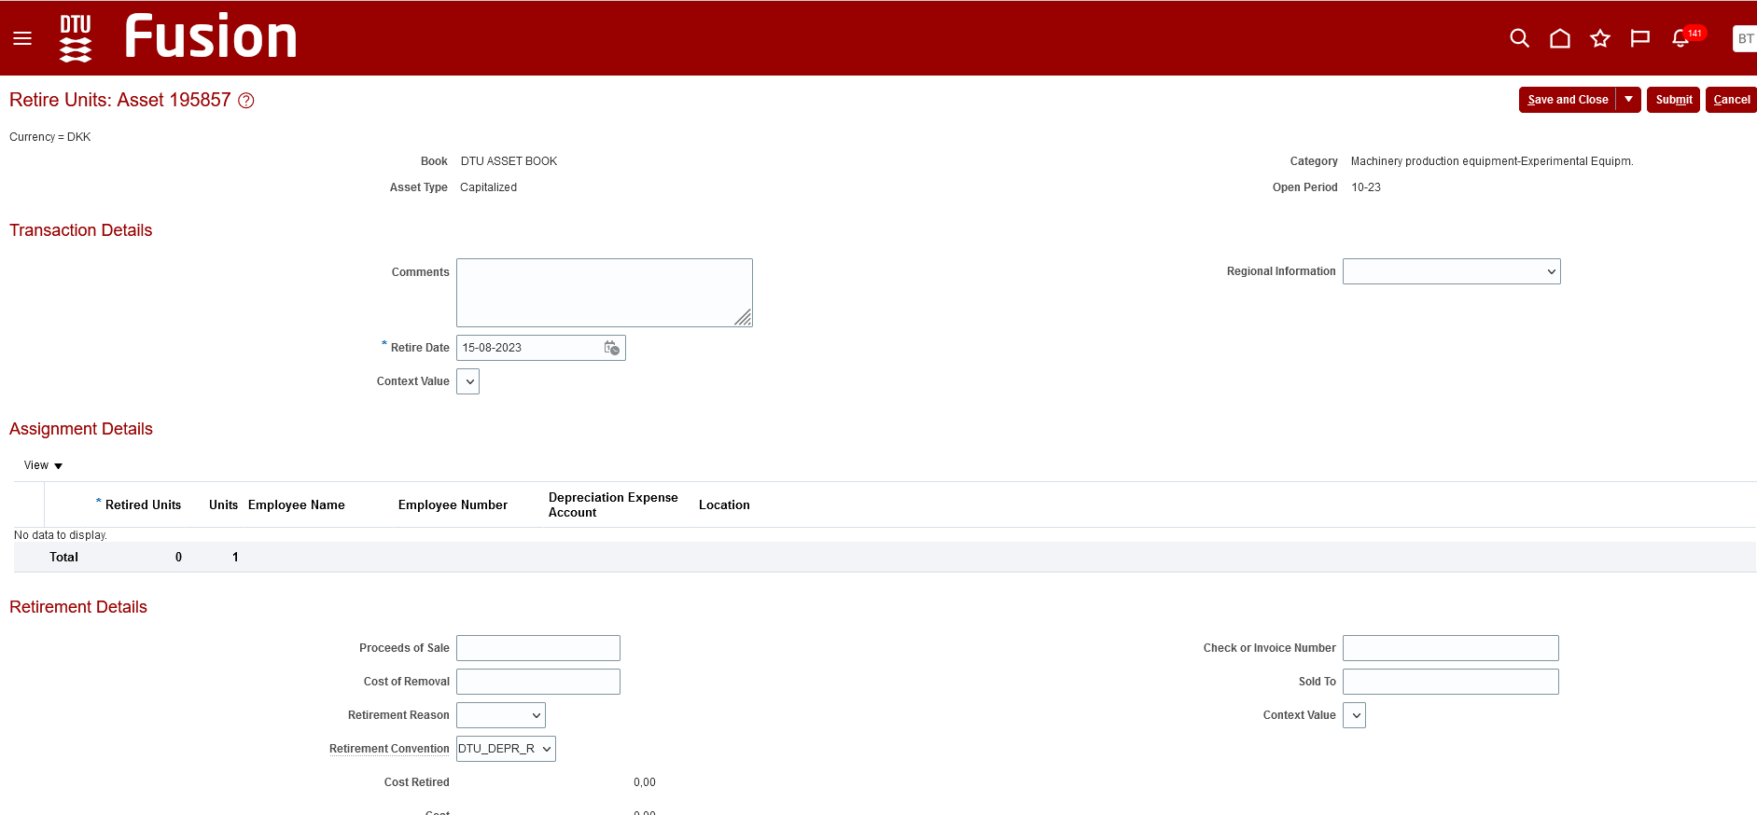Click Employee Number column header
This screenshot has height=815, width=1757.
[x=453, y=504]
